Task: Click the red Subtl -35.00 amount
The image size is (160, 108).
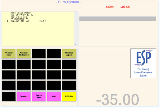Action: [118, 7]
